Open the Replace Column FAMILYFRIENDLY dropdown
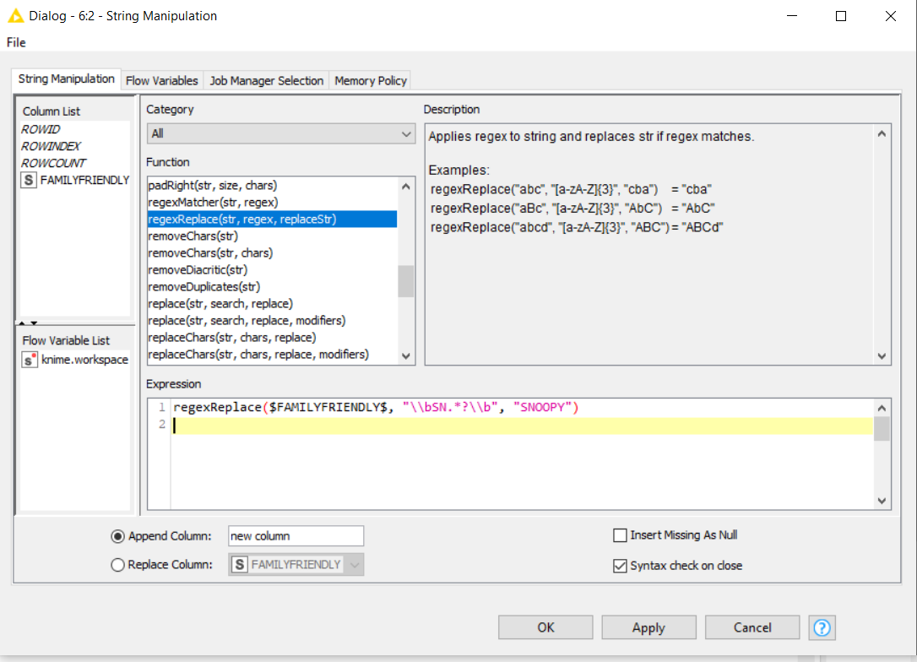917x662 pixels. click(296, 565)
